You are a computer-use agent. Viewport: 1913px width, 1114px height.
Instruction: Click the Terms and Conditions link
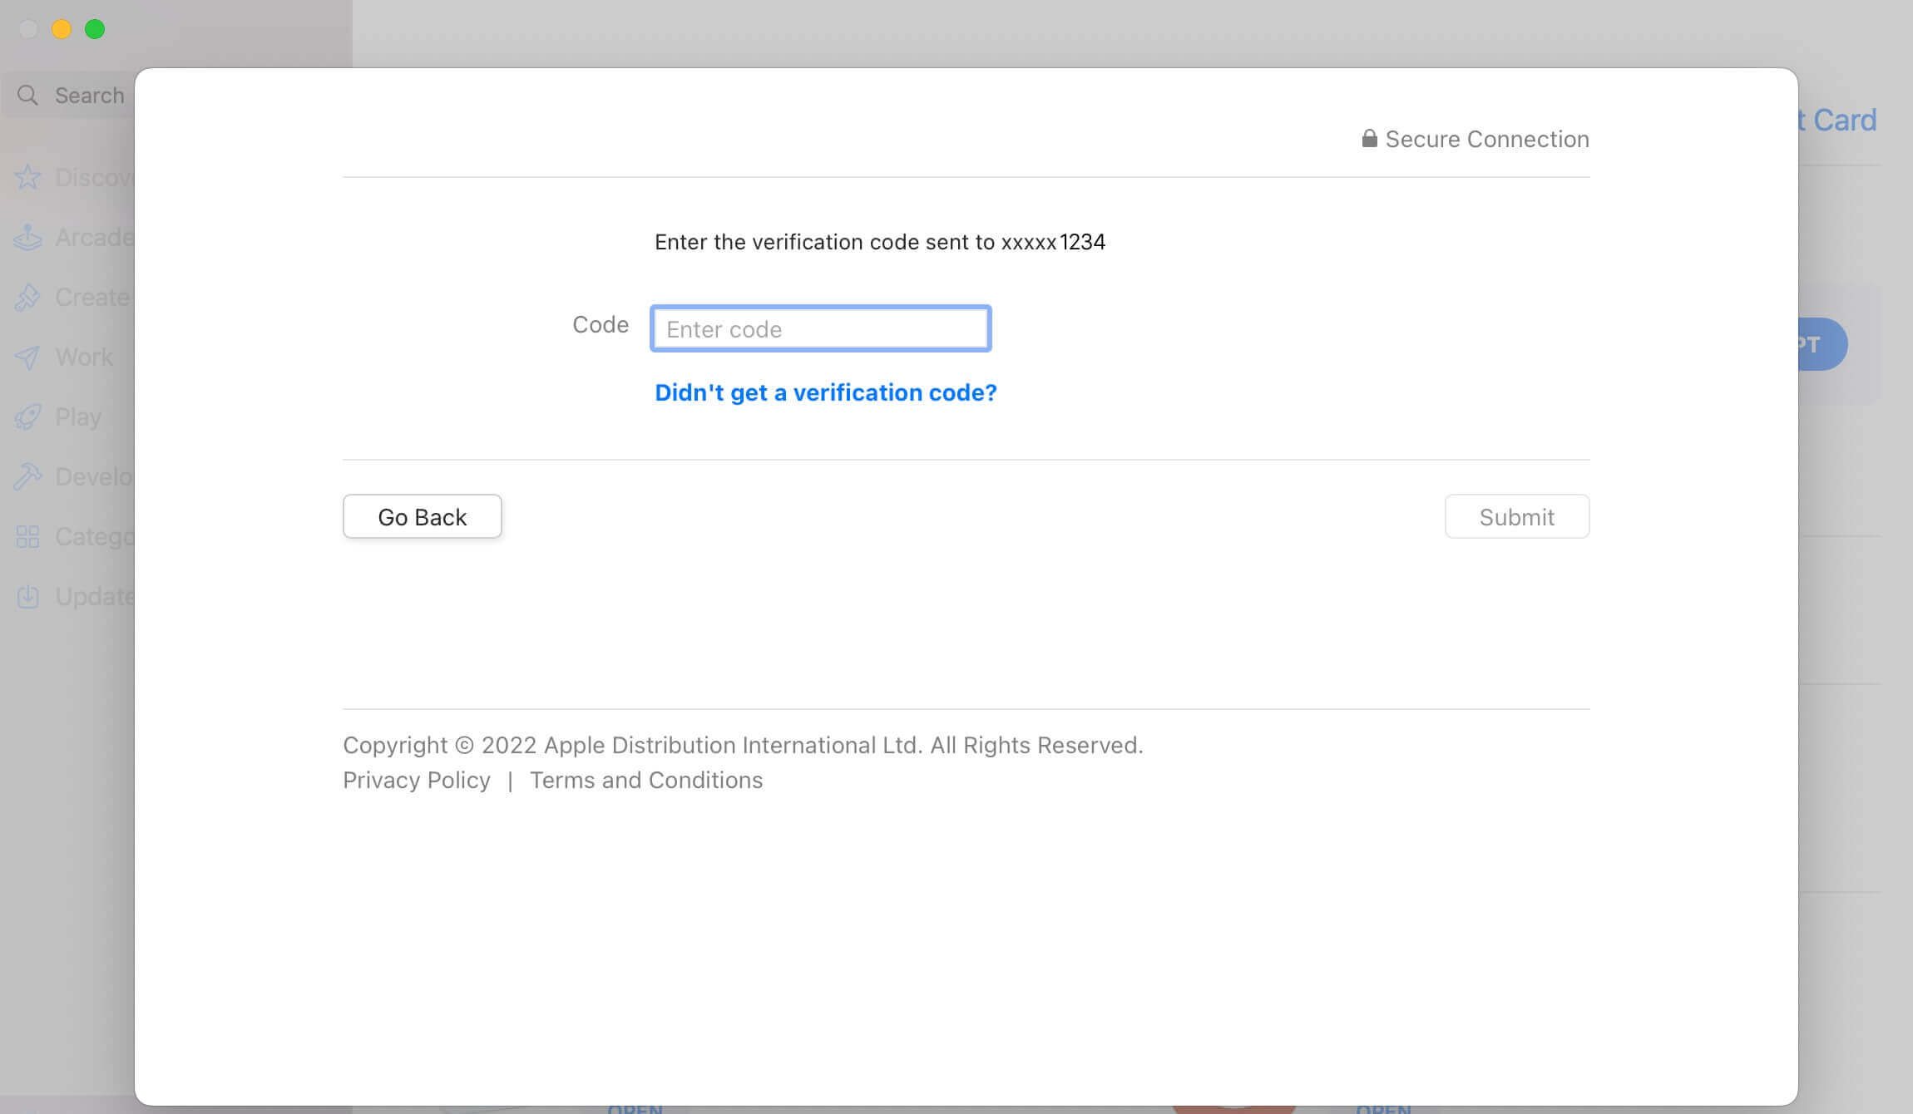[x=647, y=778]
